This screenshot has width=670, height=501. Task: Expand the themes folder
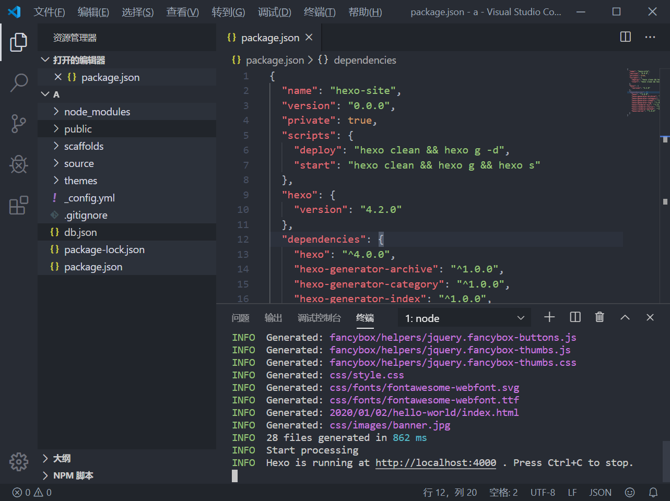click(80, 181)
